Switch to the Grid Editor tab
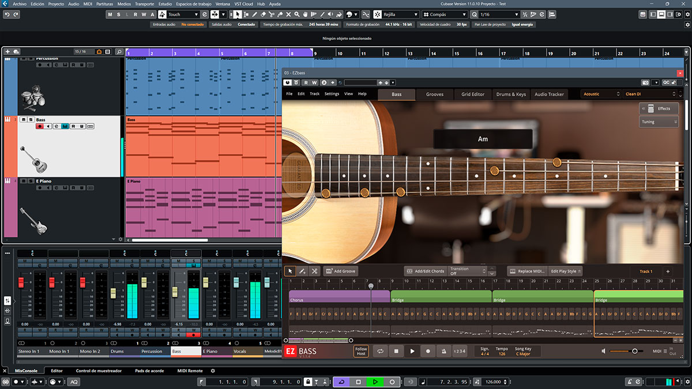 (x=473, y=94)
